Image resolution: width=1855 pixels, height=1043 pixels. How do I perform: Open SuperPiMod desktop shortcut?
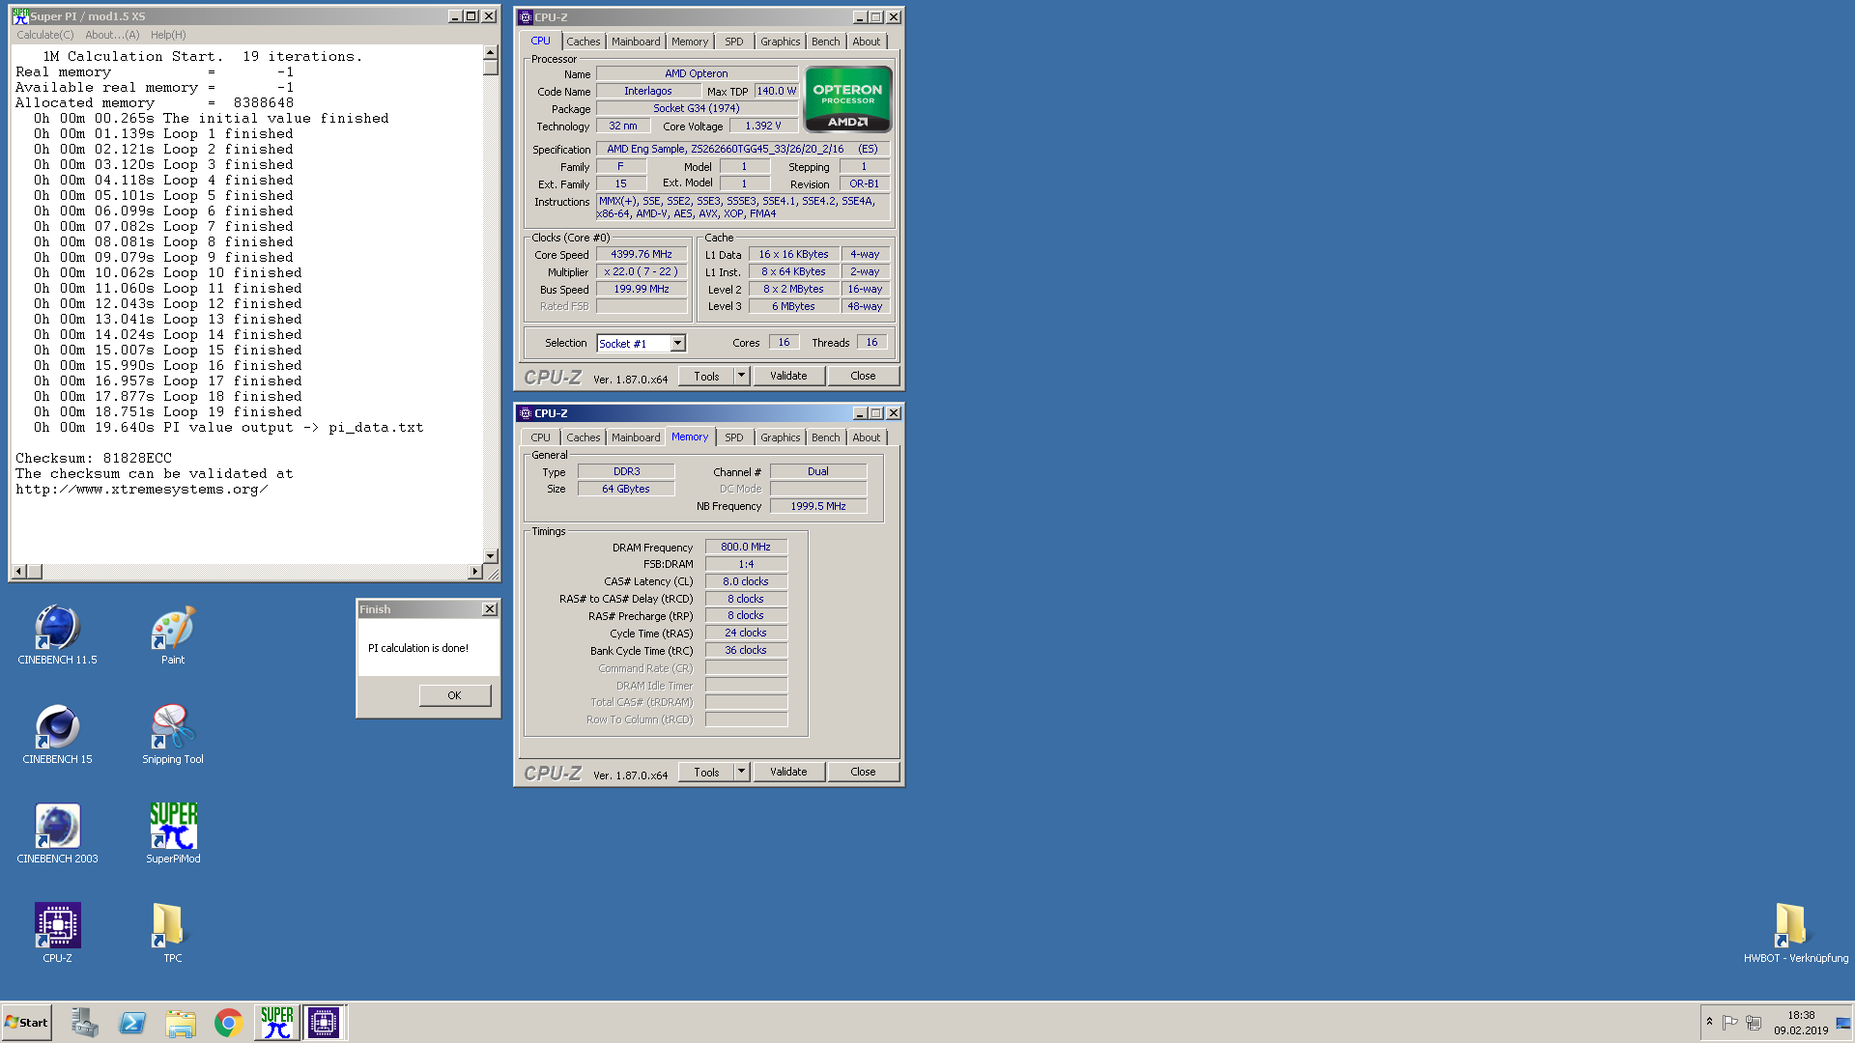173,833
